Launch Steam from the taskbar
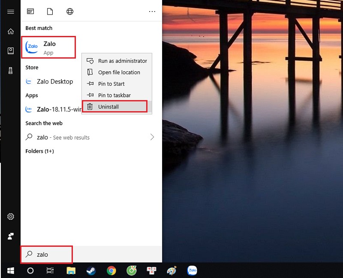 pos(91,270)
